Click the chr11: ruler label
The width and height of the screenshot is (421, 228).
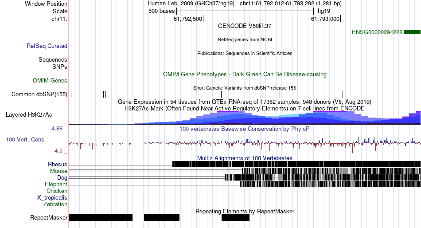pos(59,19)
